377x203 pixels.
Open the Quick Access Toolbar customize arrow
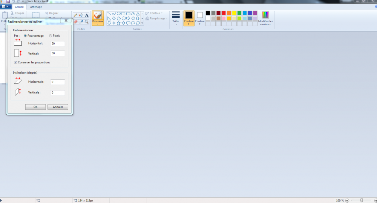(x=23, y=2)
